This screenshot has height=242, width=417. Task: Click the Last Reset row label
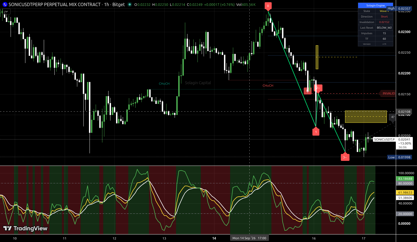[x=367, y=28]
